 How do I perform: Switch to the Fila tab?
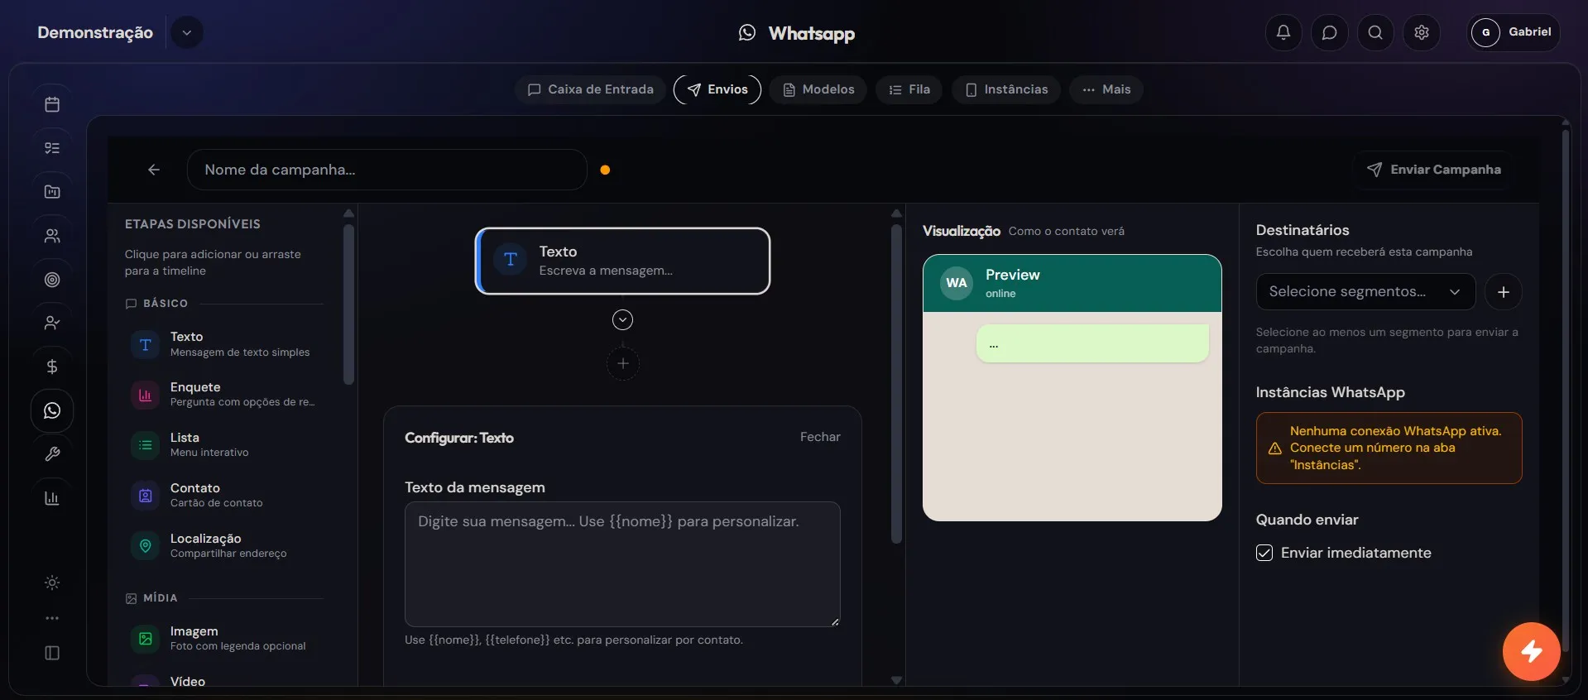[909, 89]
